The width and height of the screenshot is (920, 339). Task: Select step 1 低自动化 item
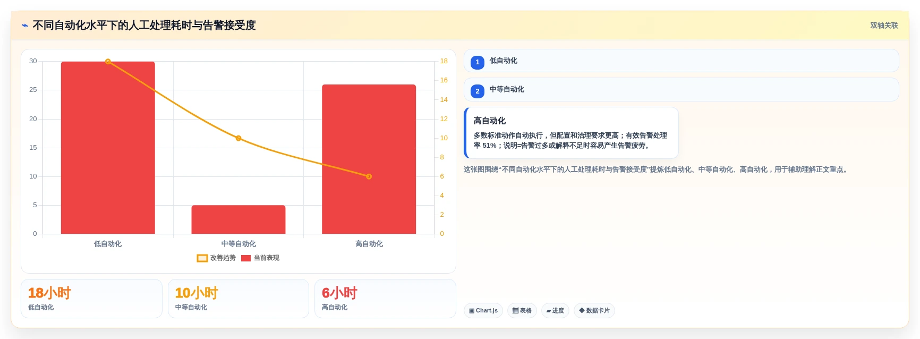pyautogui.click(x=681, y=61)
